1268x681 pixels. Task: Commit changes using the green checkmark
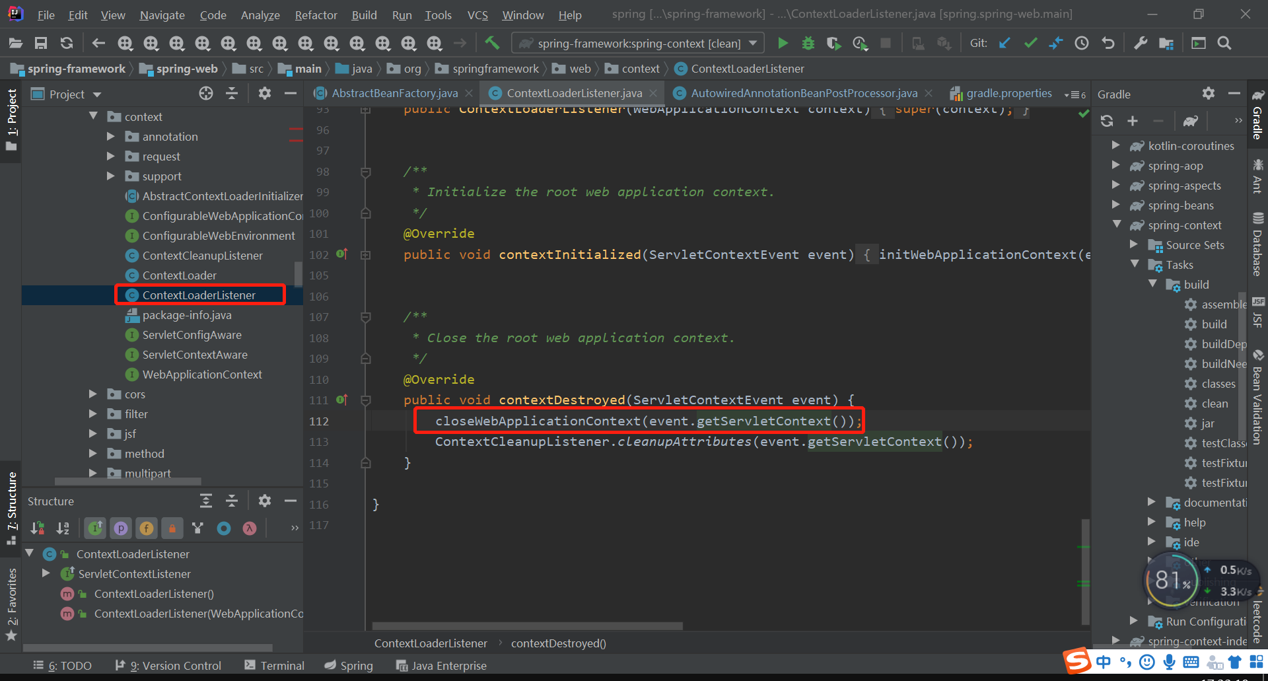pos(1030,43)
